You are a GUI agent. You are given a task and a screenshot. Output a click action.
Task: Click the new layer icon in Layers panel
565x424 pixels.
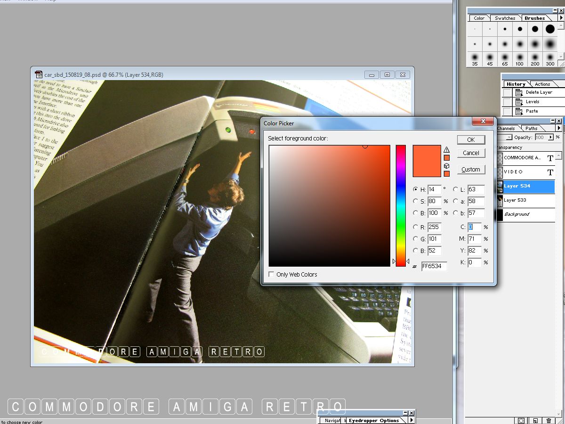pyautogui.click(x=535, y=420)
